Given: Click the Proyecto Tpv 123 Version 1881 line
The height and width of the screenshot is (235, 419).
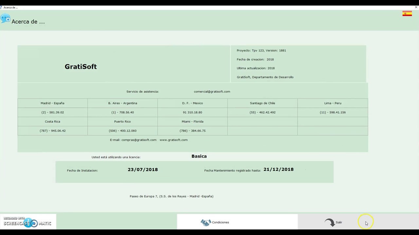Looking at the screenshot, I should click(261, 51).
